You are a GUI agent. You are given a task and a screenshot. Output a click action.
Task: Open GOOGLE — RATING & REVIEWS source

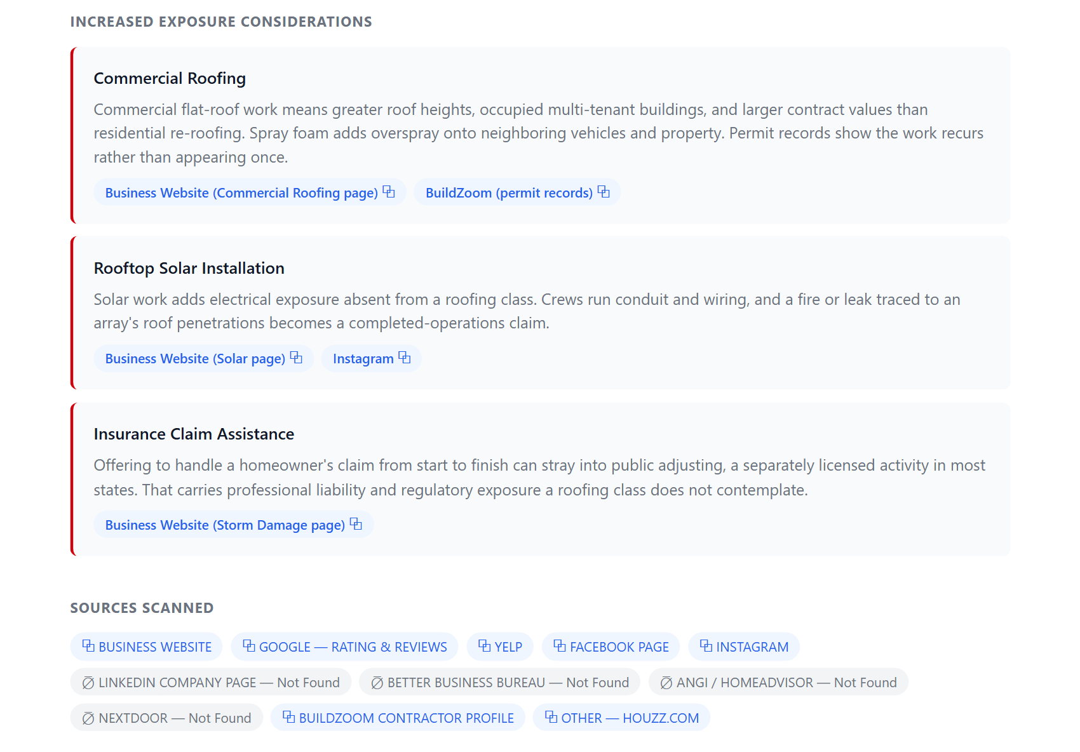(x=344, y=647)
